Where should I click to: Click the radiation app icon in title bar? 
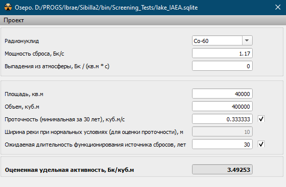(8, 8)
